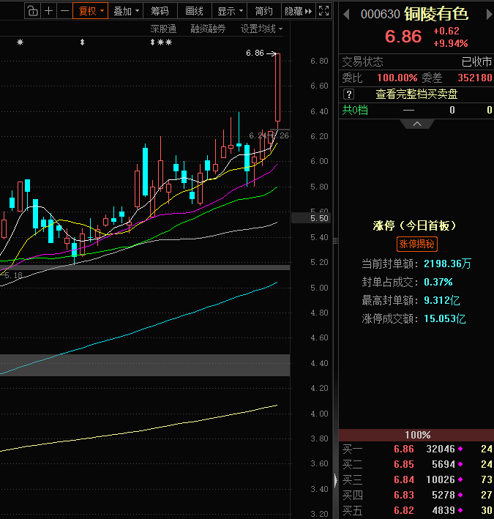Screen dimensions: 494x519
Task: Select the 筹码 tab
Action: pyautogui.click(x=160, y=11)
